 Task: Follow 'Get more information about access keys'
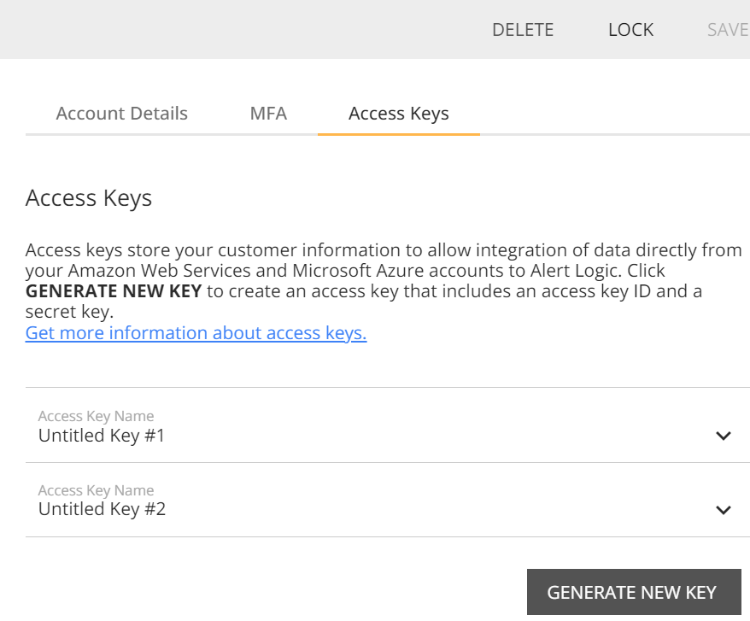coord(196,332)
